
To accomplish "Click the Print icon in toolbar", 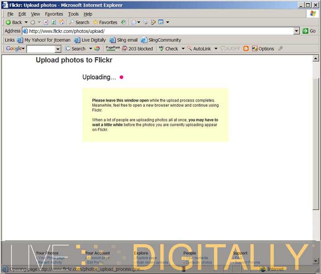I will (x=145, y=22).
